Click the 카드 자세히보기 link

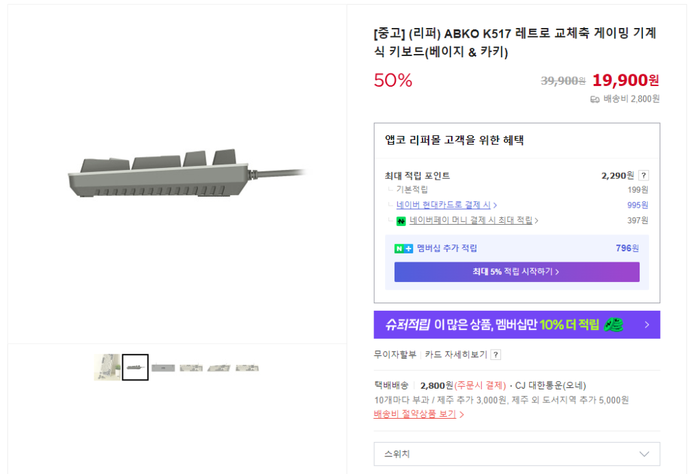(x=455, y=354)
